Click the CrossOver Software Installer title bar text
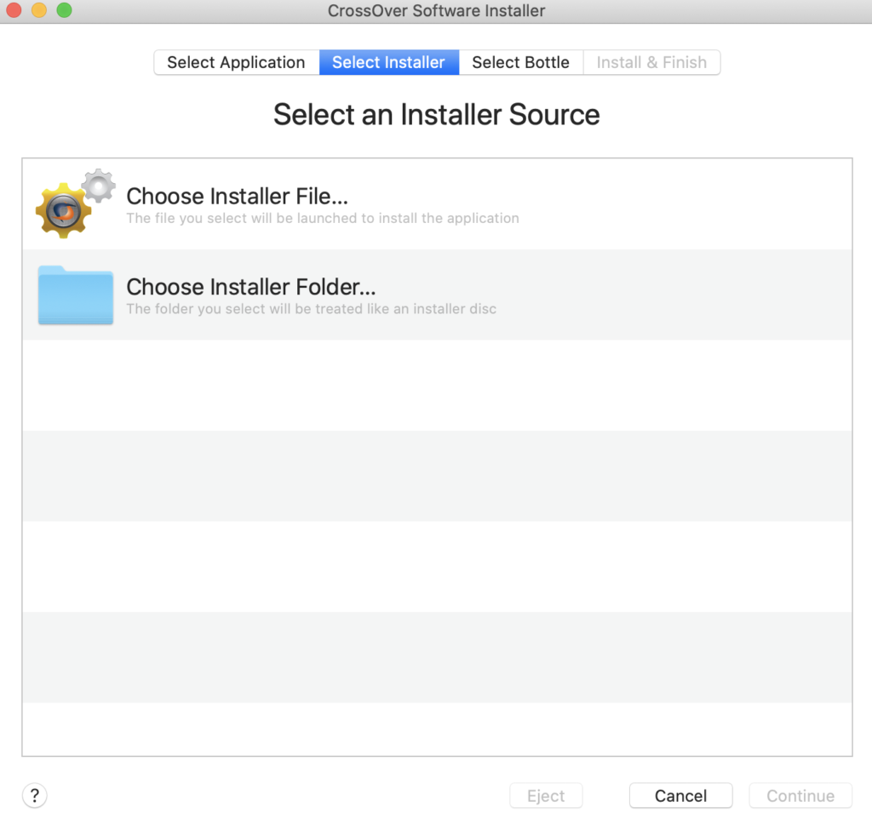This screenshot has height=830, width=872. click(436, 11)
